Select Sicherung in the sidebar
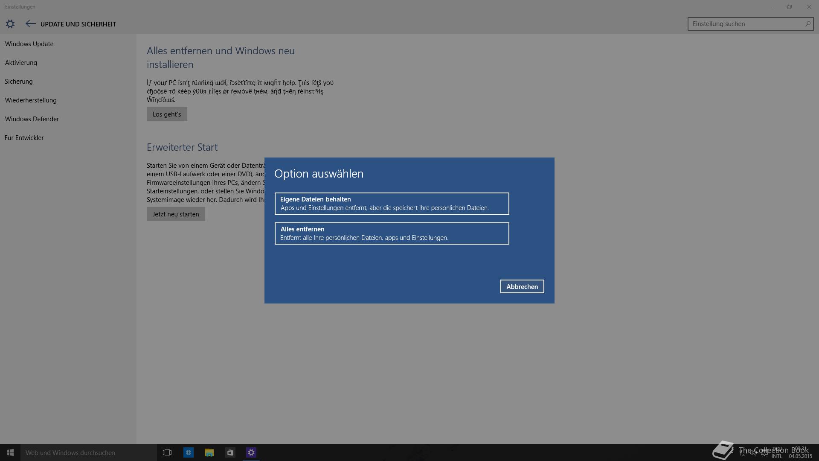This screenshot has width=819, height=461. [x=19, y=82]
